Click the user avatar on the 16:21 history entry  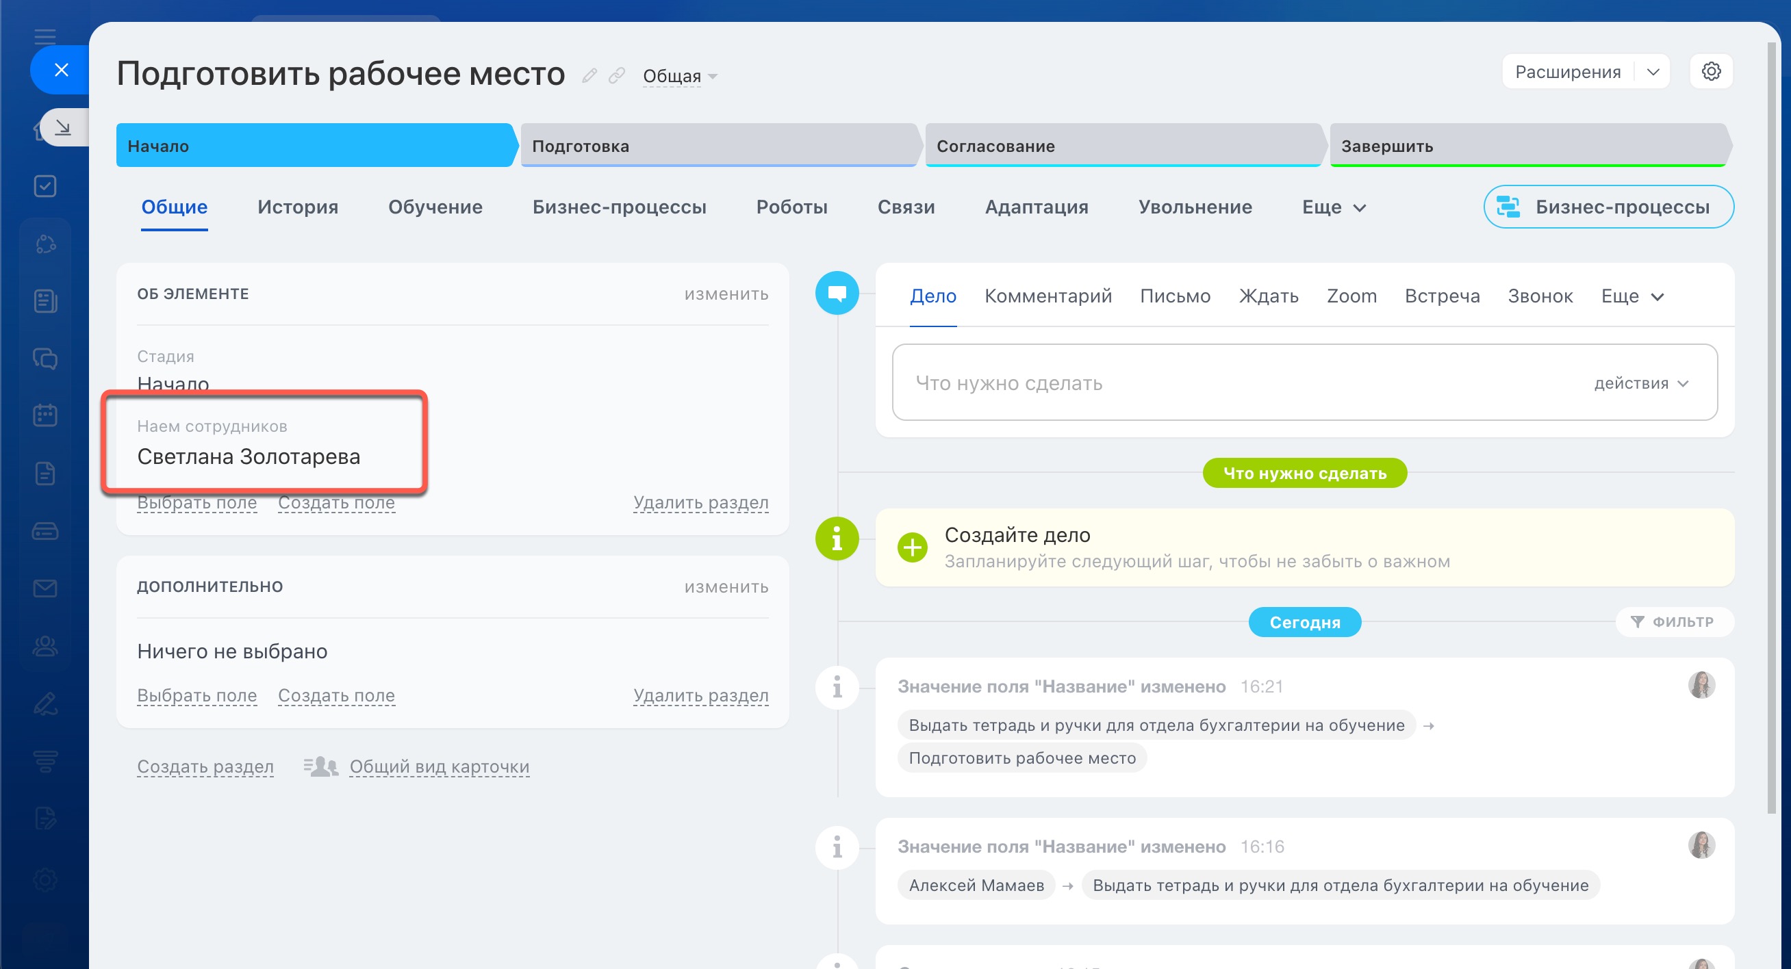click(x=1701, y=685)
